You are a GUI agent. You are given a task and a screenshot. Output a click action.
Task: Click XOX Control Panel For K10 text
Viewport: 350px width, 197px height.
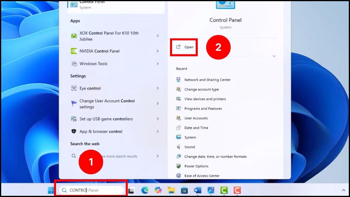coord(109,36)
